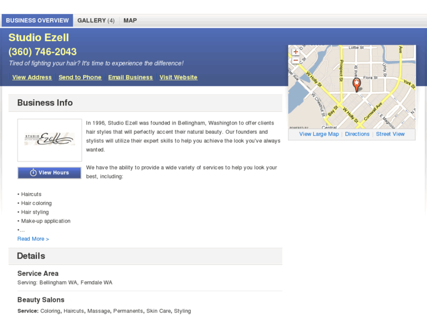Click the 'Service: Coloring, Haircuts' line

tap(104, 311)
